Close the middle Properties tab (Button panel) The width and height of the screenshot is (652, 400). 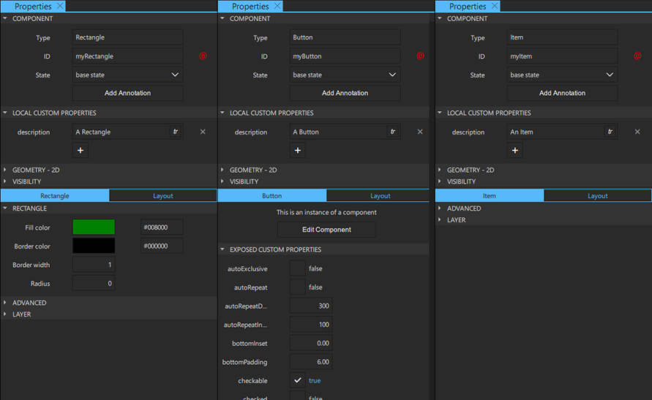pyautogui.click(x=277, y=6)
